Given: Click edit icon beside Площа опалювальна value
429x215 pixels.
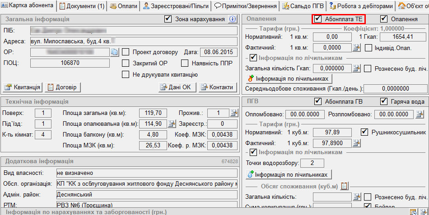Looking at the screenshot, I should click(172, 124).
